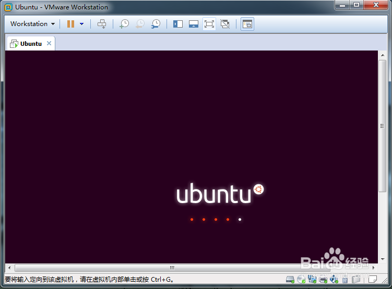Viewport: 392px width, 289px height.
Task: Enter full screen mode
Action: point(209,24)
